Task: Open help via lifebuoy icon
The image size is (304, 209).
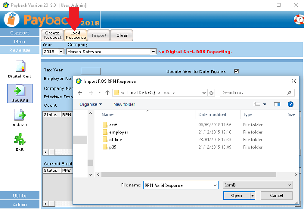Action: [x=297, y=19]
